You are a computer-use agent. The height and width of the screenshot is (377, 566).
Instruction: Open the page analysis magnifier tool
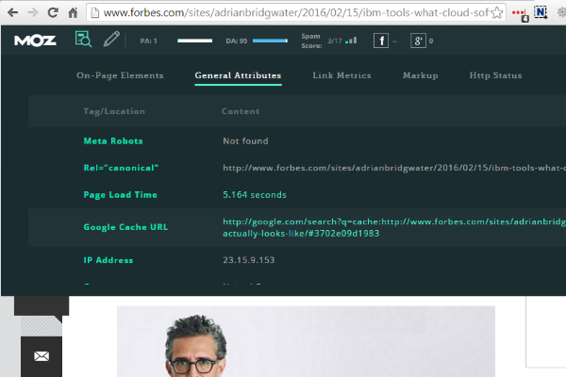pos(84,40)
